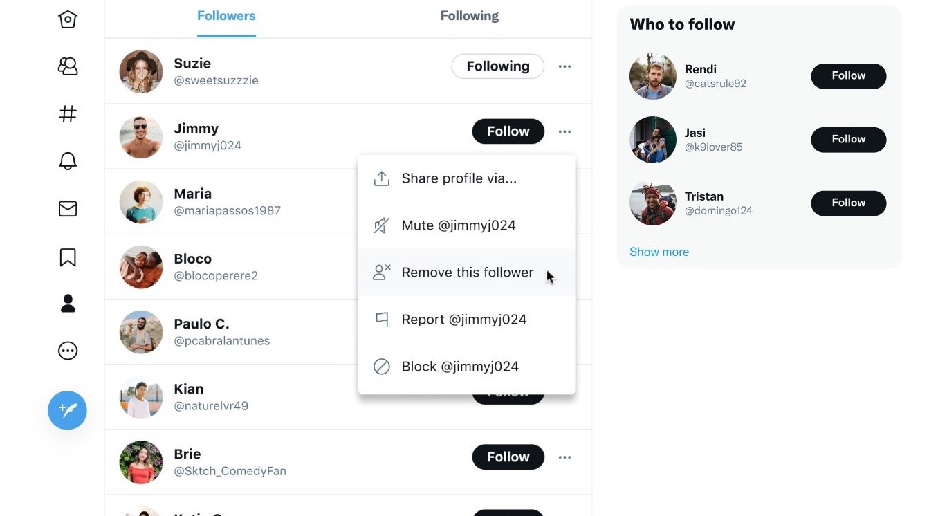This screenshot has width=938, height=516.
Task: Compose a new tweet with the blue button
Action: [68, 410]
